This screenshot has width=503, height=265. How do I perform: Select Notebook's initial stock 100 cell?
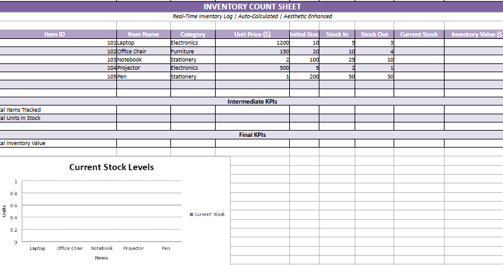304,60
